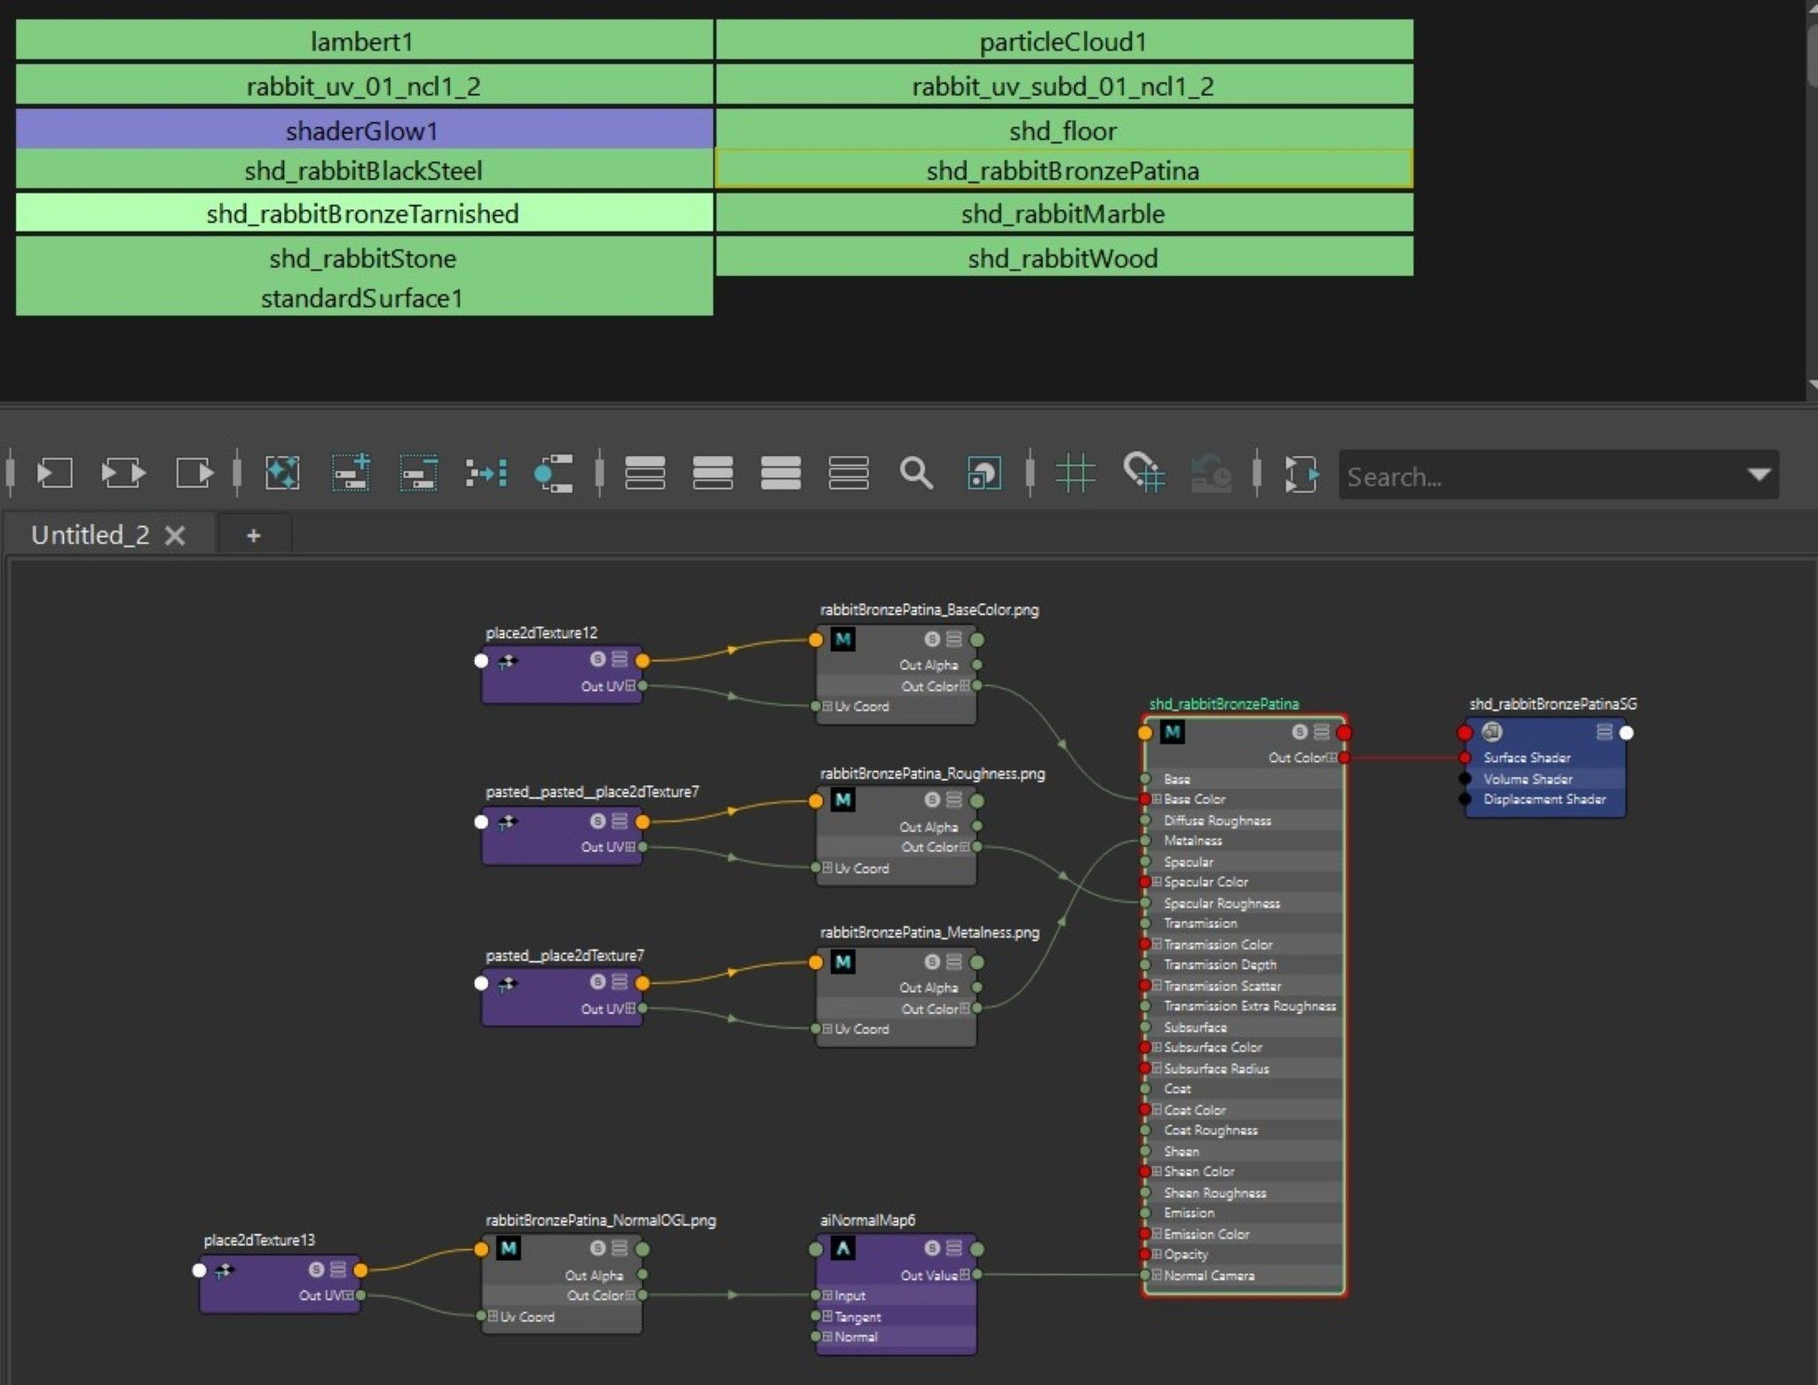This screenshot has height=1385, width=1818.
Task: Click the magnifier search icon
Action: coord(916,473)
